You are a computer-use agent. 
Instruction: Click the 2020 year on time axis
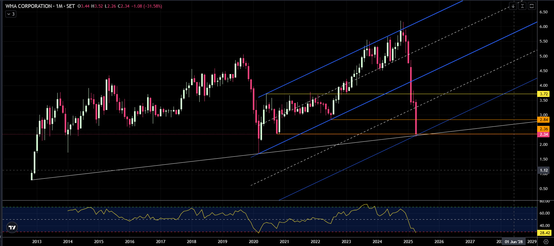(x=253, y=242)
